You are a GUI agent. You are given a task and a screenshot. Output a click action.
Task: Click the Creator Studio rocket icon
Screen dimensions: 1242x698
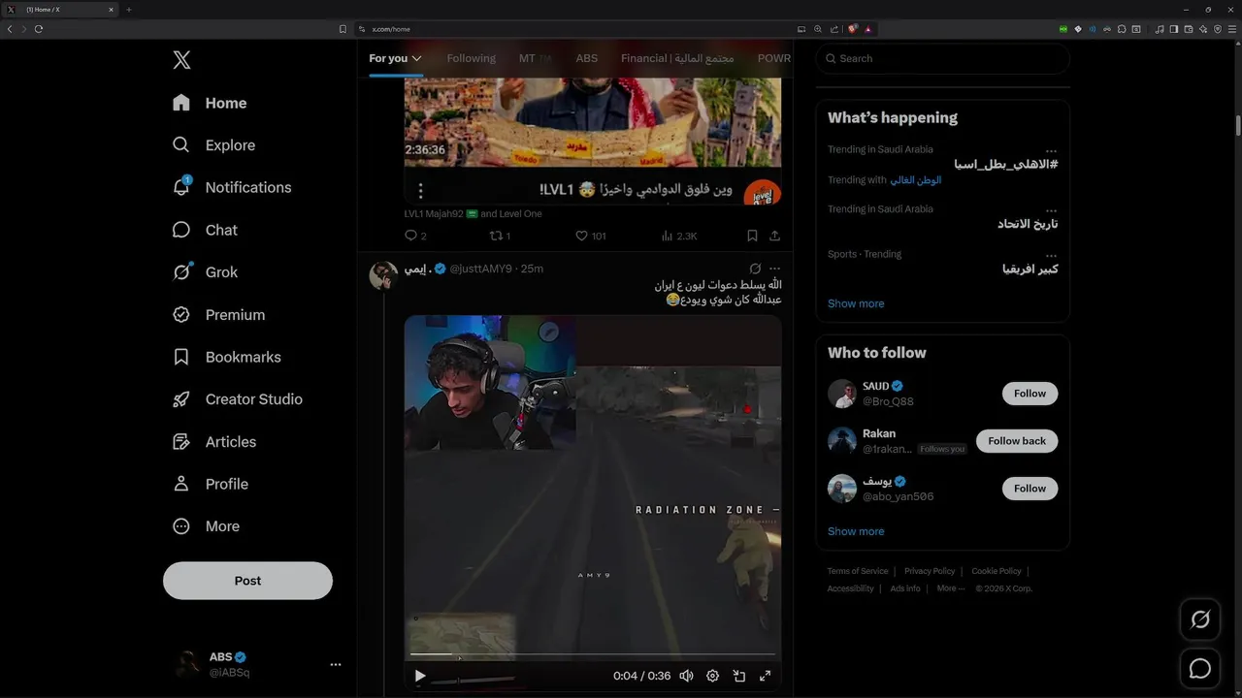(181, 399)
